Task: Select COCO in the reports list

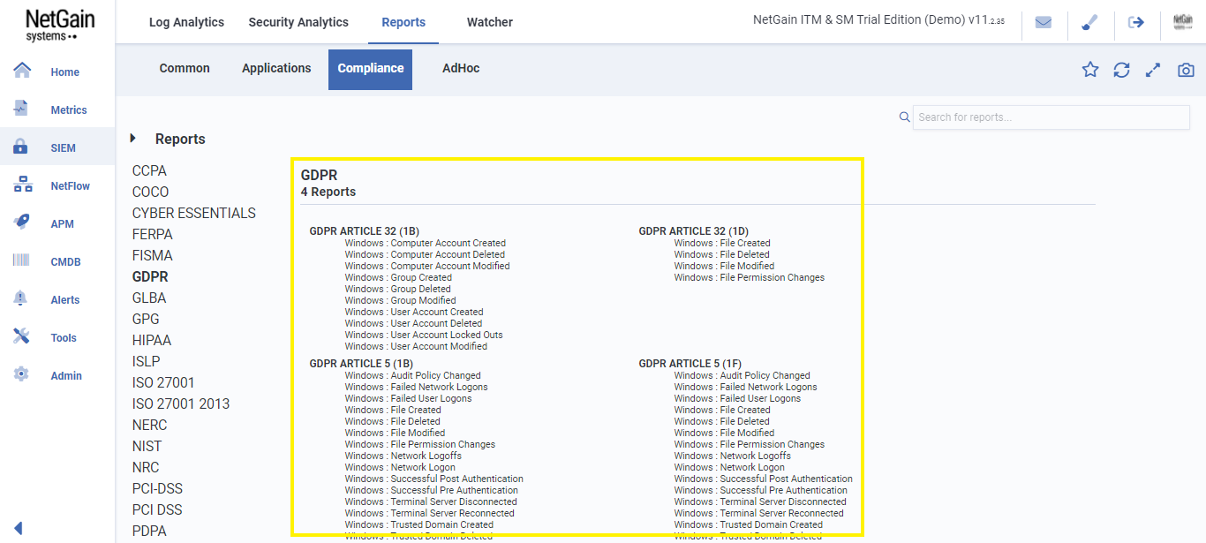Action: coord(150,192)
